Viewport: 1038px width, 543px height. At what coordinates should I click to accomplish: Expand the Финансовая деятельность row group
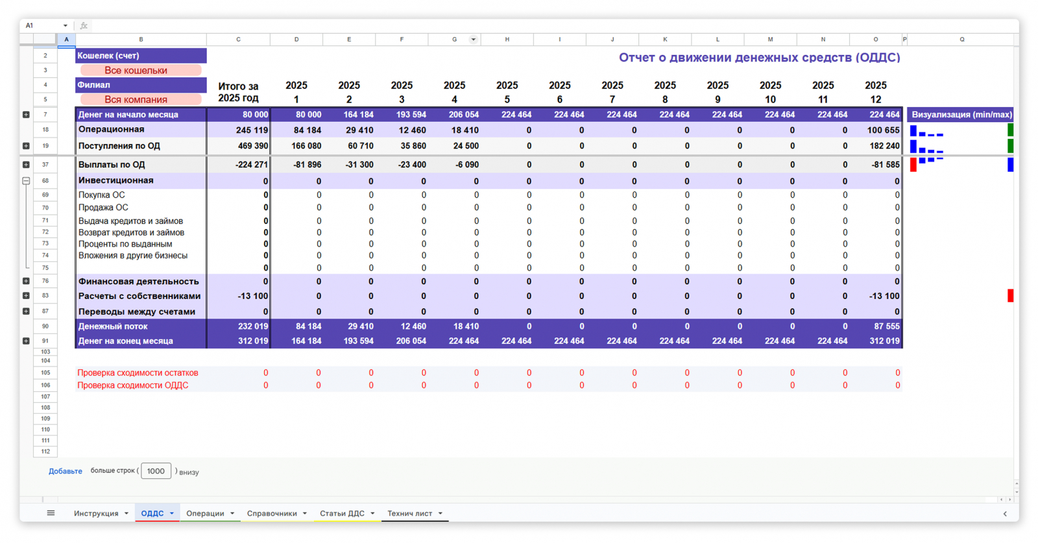[x=26, y=282]
